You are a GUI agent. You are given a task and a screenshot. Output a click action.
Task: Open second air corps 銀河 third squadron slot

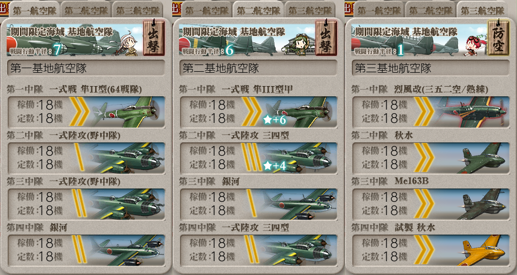click(259, 204)
